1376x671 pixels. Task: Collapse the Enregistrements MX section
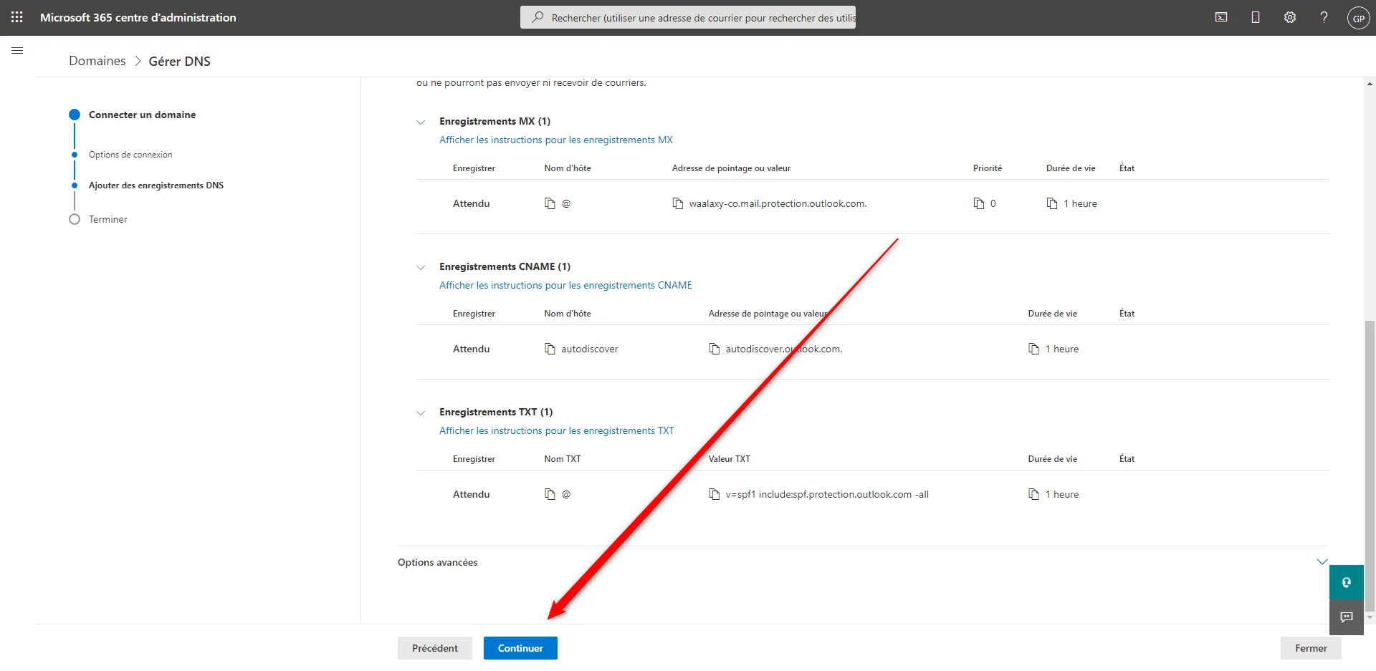click(421, 122)
